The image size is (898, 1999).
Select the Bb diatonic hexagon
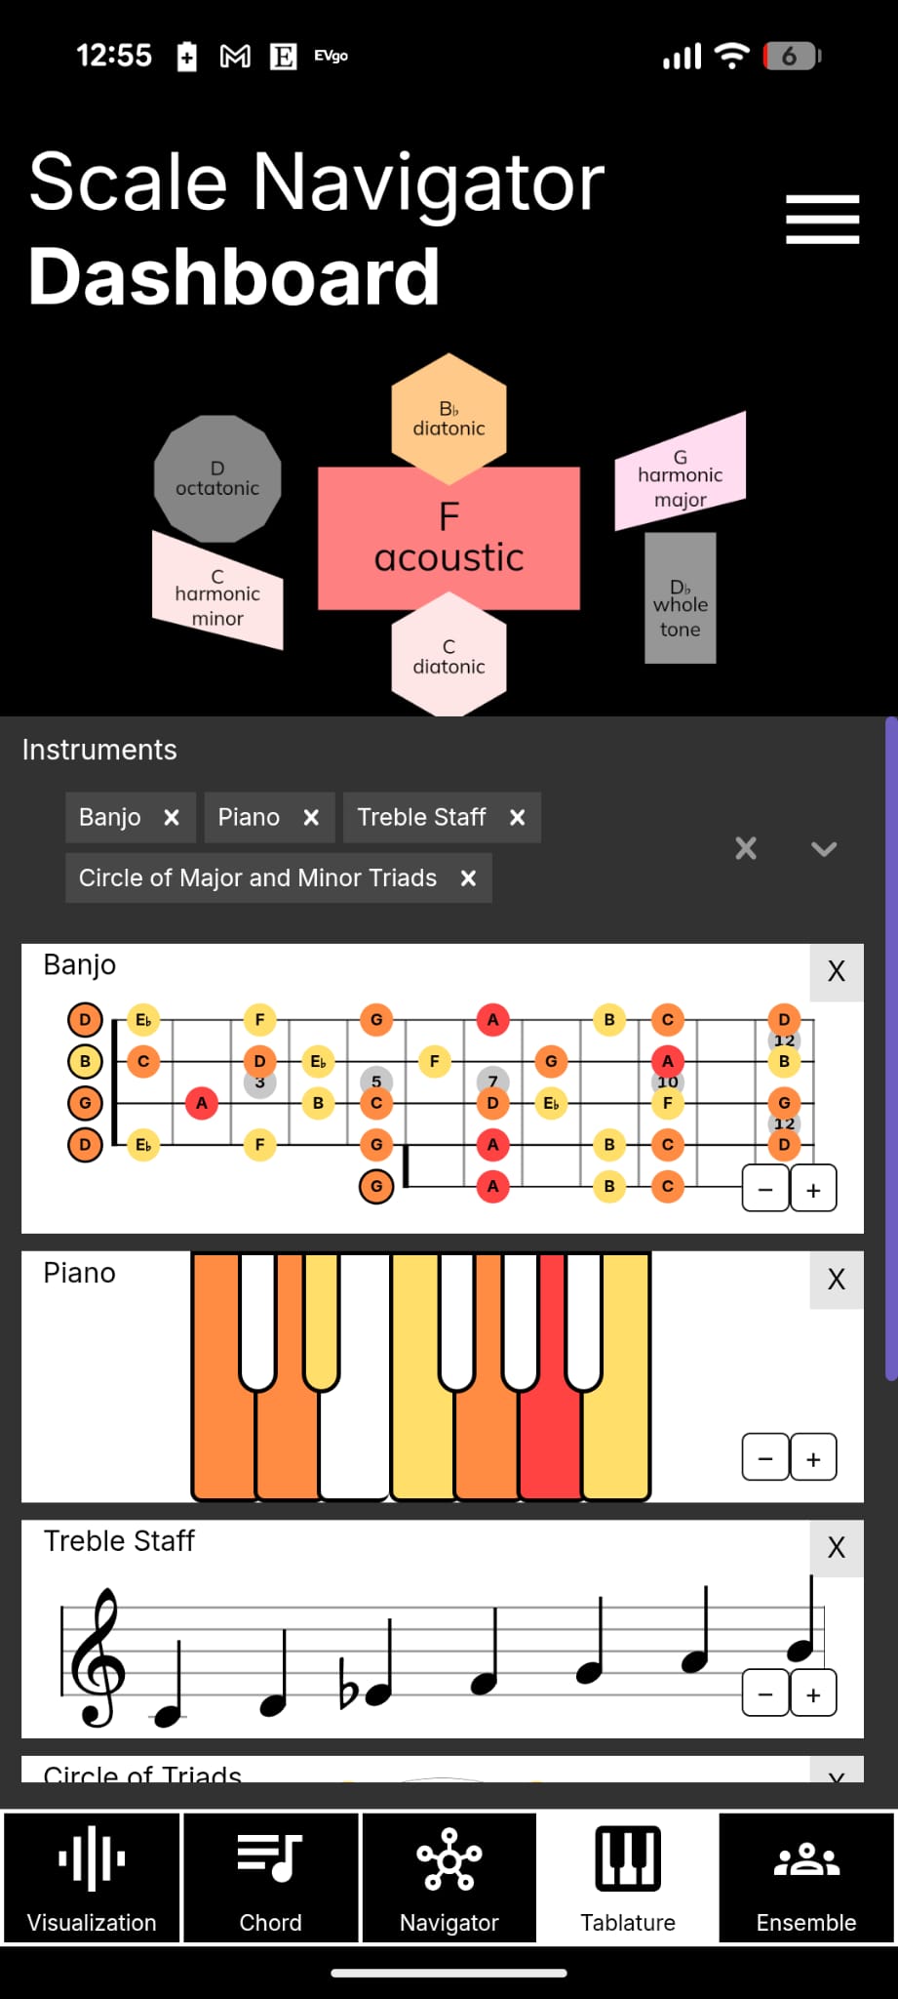(449, 417)
